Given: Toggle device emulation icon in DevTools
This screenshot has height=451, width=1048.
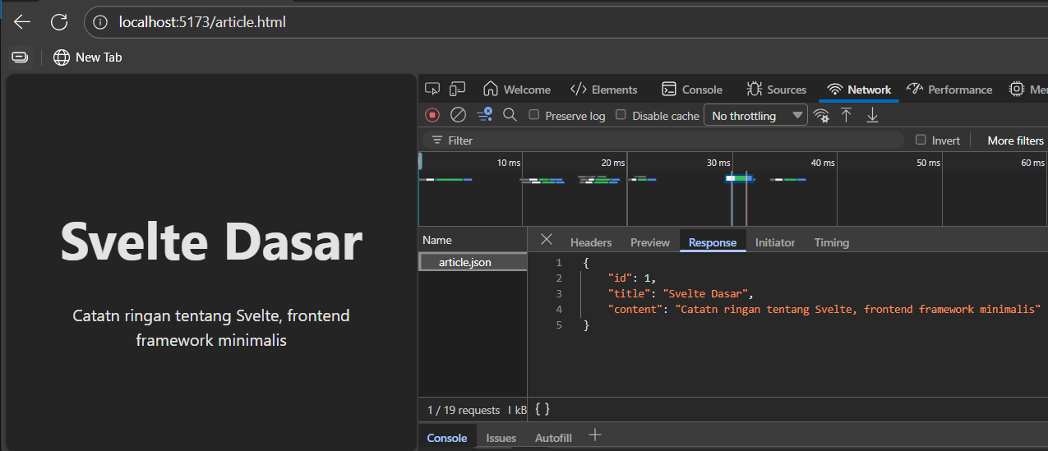Looking at the screenshot, I should [x=458, y=89].
